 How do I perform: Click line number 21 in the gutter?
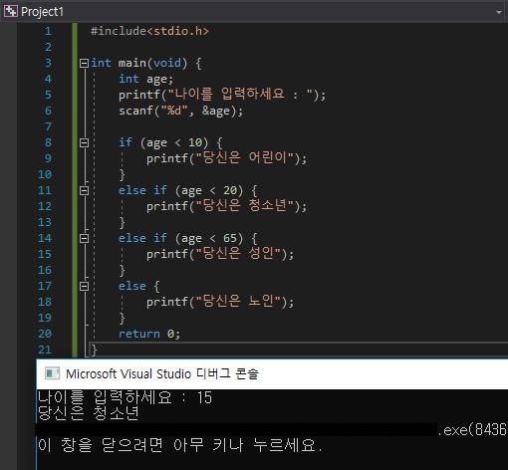click(x=45, y=350)
